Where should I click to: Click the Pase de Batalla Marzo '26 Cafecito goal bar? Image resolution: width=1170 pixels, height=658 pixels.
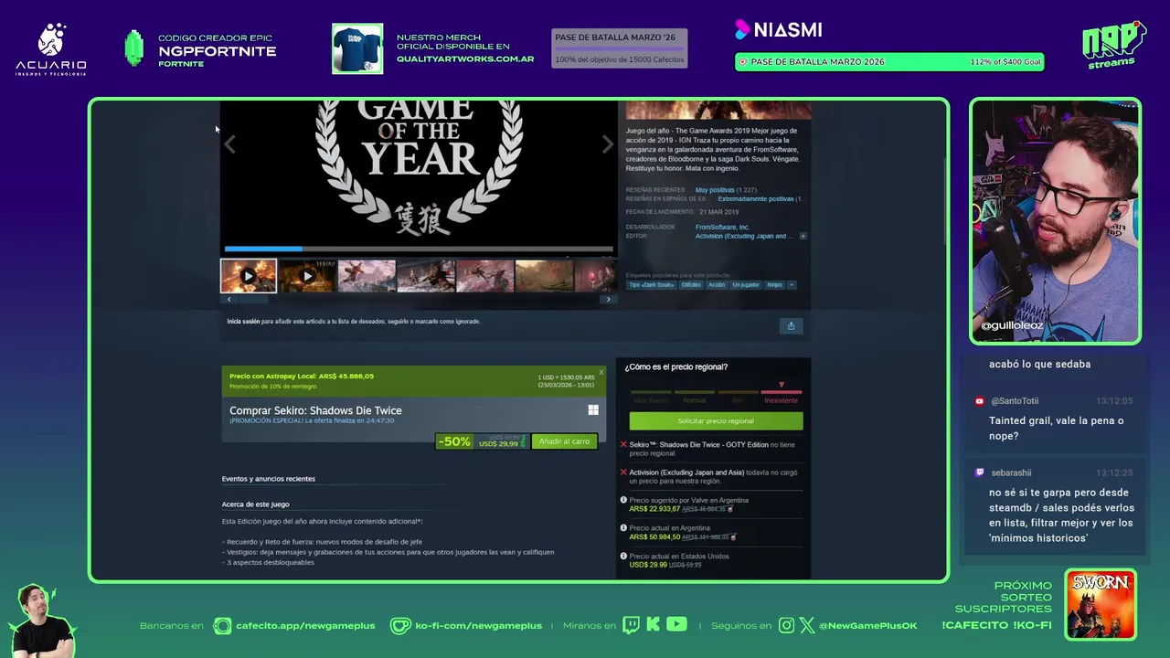pos(620,48)
